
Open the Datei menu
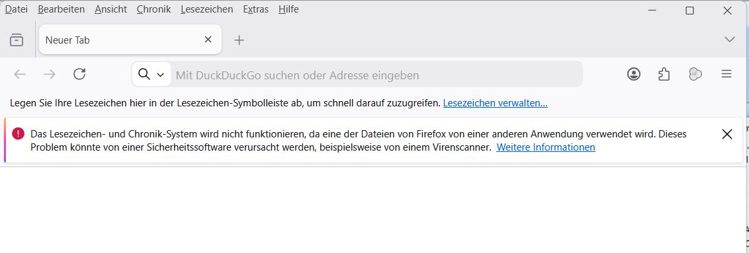tap(17, 9)
